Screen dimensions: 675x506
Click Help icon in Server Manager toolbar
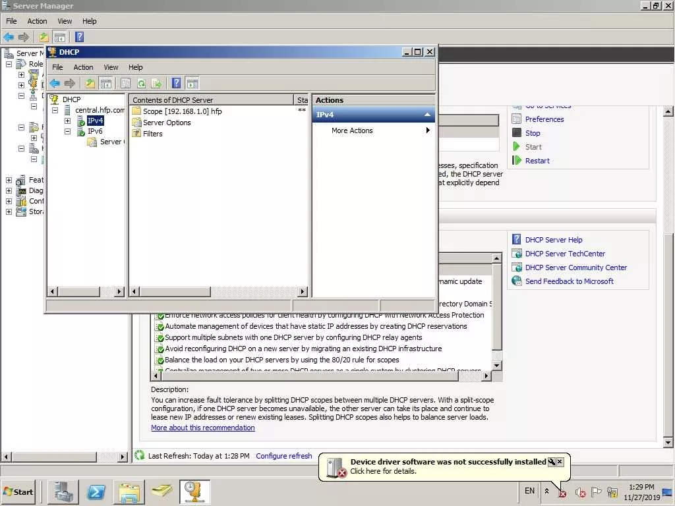pos(79,37)
